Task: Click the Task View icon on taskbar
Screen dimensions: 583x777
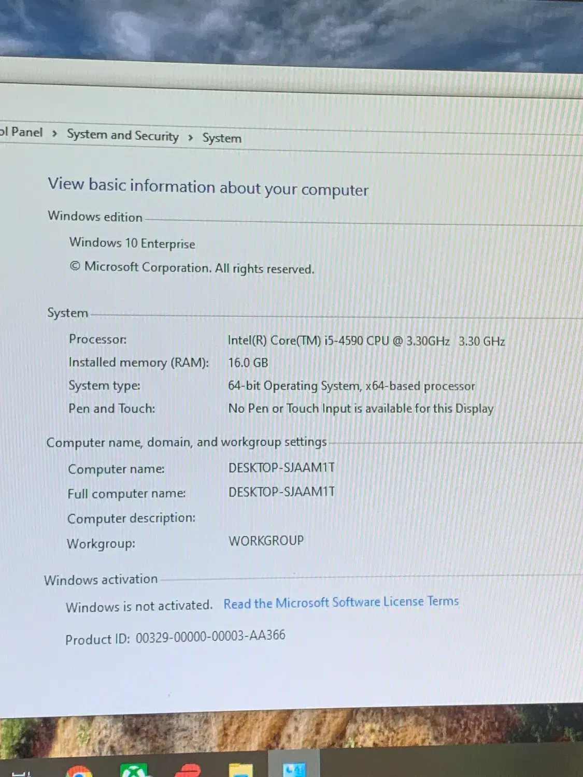Action: 21,774
